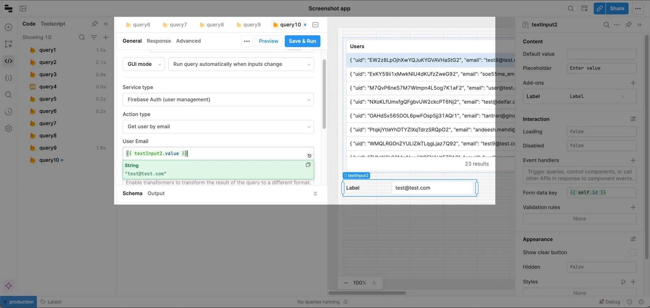Expand the GUI mode dropdown

pyautogui.click(x=144, y=64)
